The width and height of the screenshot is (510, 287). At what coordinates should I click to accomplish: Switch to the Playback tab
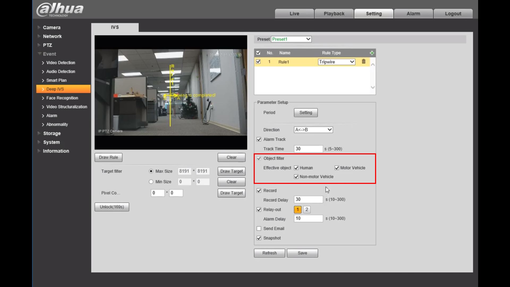[x=334, y=14]
